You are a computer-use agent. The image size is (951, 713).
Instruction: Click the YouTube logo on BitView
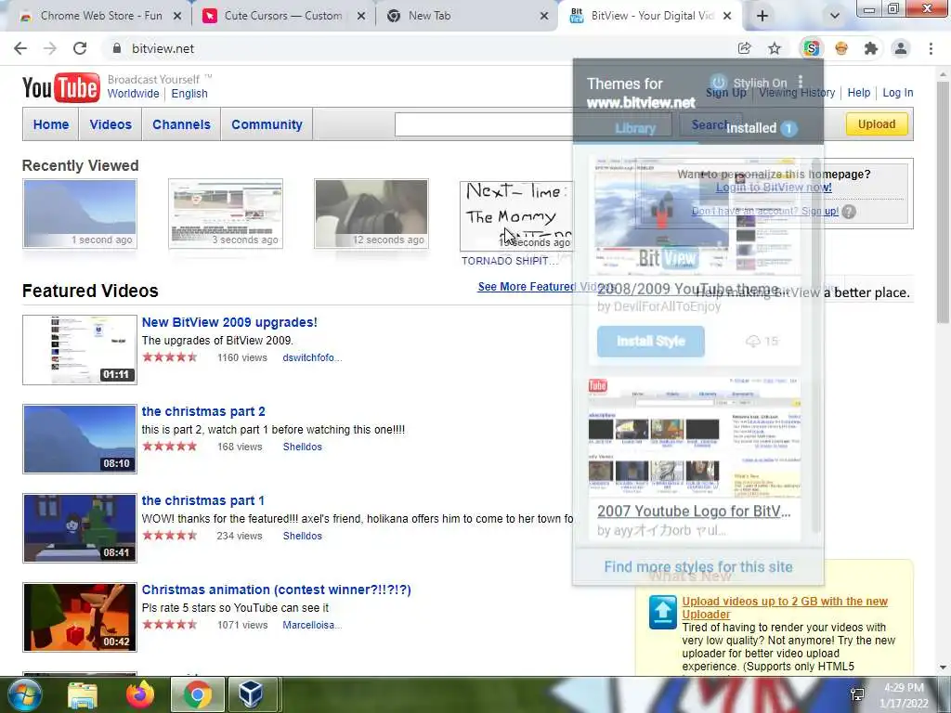[60, 87]
